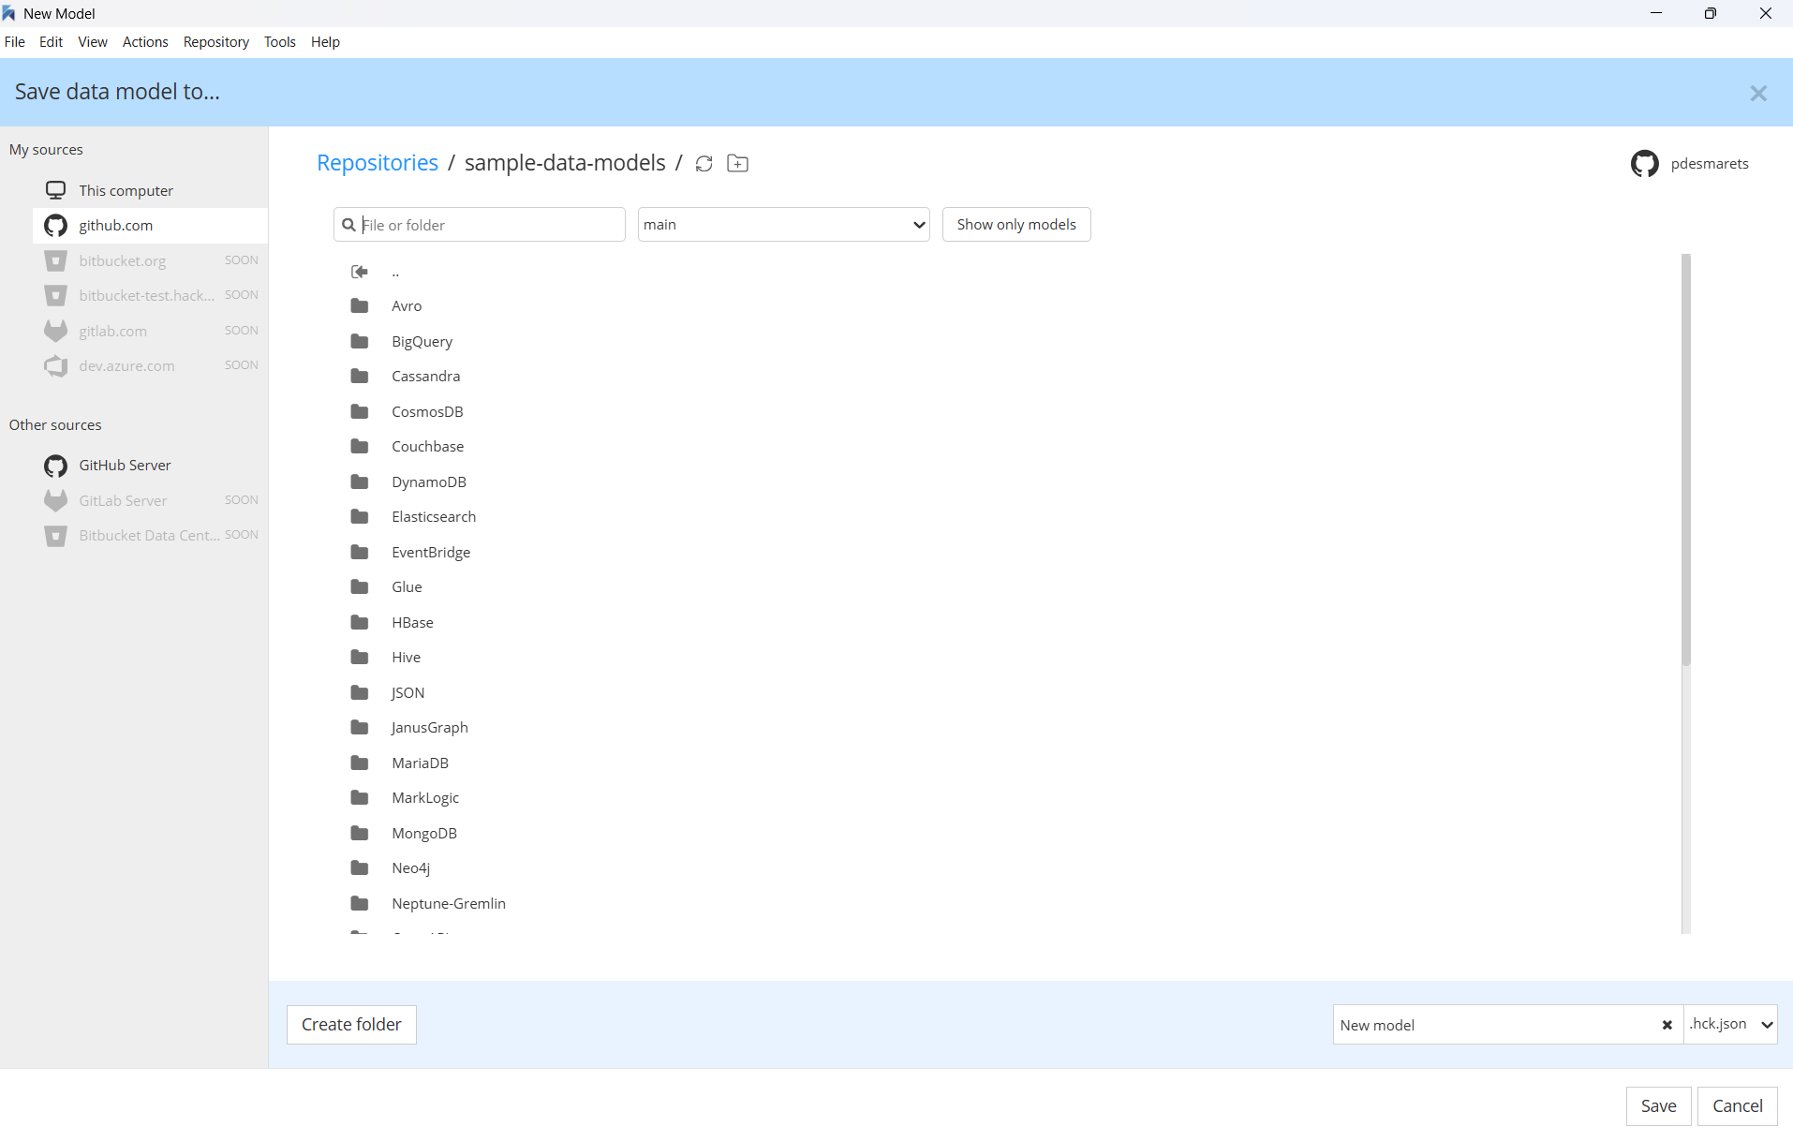Click the HBase folder icon

tap(360, 622)
